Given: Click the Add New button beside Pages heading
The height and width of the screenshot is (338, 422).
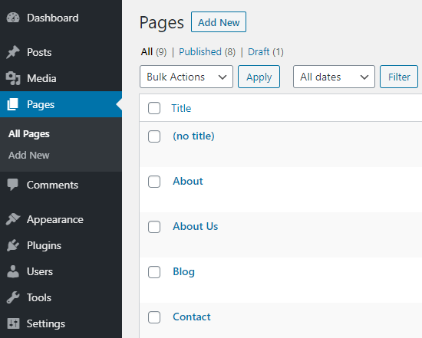Looking at the screenshot, I should coord(219,22).
